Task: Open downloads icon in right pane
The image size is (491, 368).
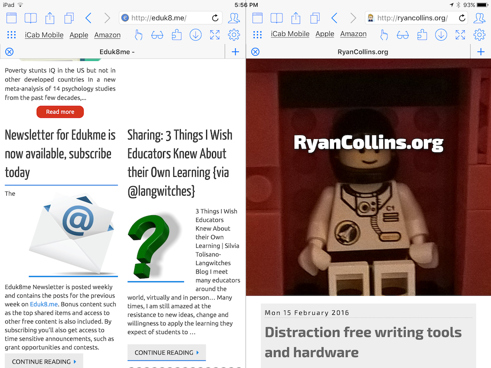Action: tap(441, 34)
